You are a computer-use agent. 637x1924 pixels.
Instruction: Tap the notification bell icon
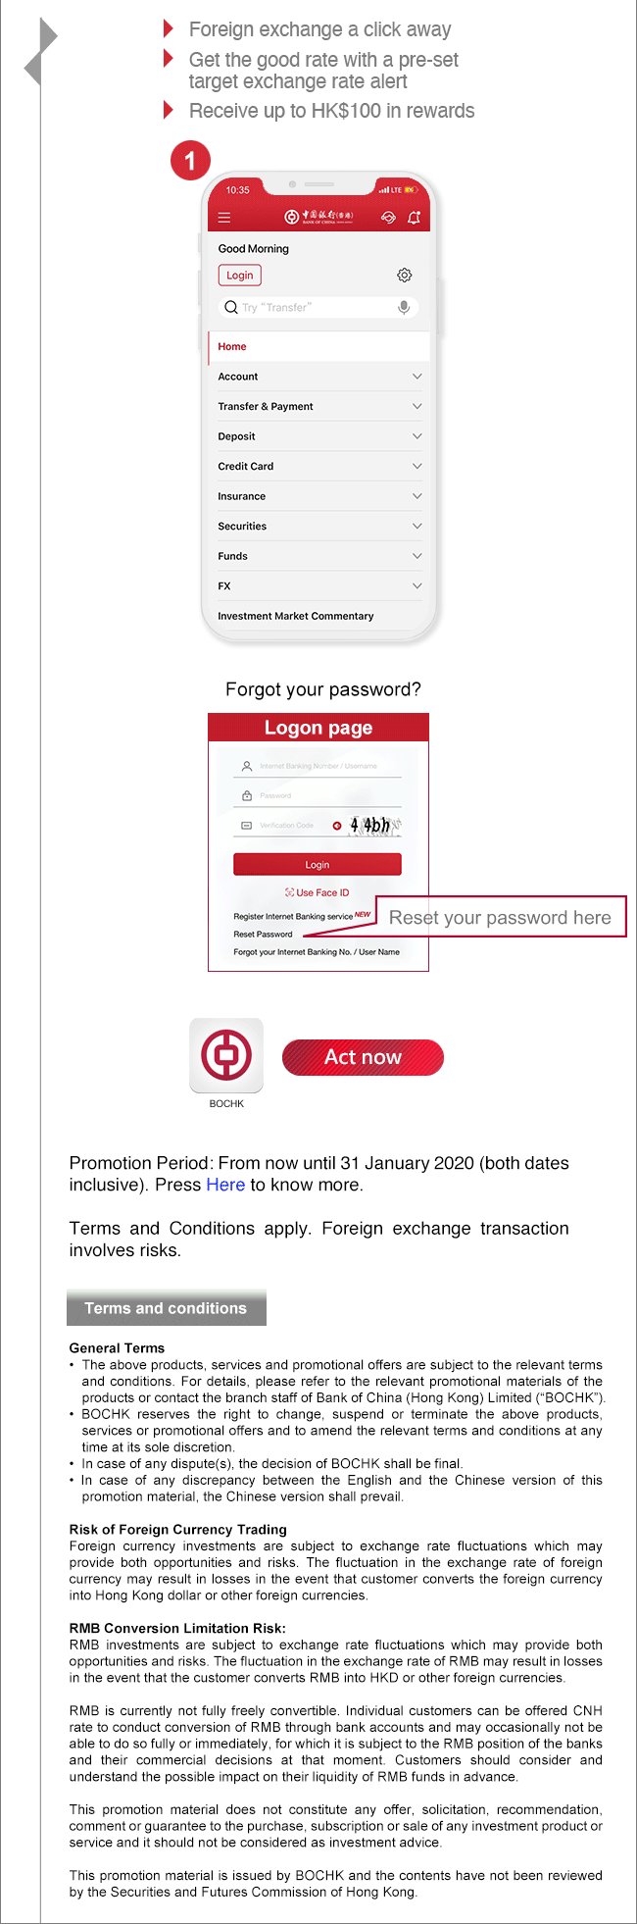tap(414, 218)
